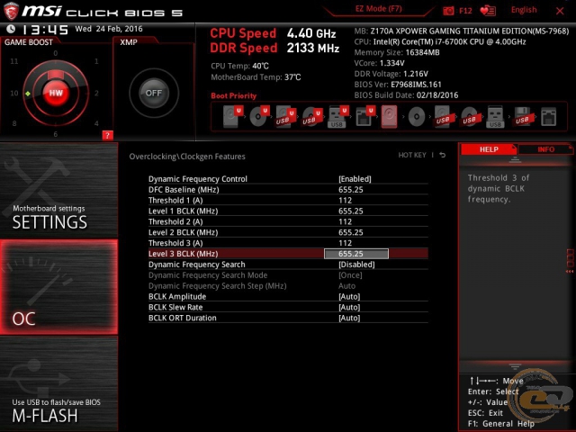Click the MSI dragon shield logo
576x432 pixels.
(11, 11)
